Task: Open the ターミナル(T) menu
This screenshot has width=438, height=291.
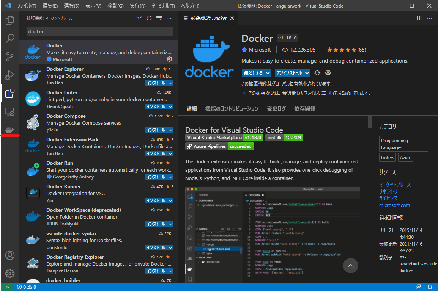Action: point(163,6)
